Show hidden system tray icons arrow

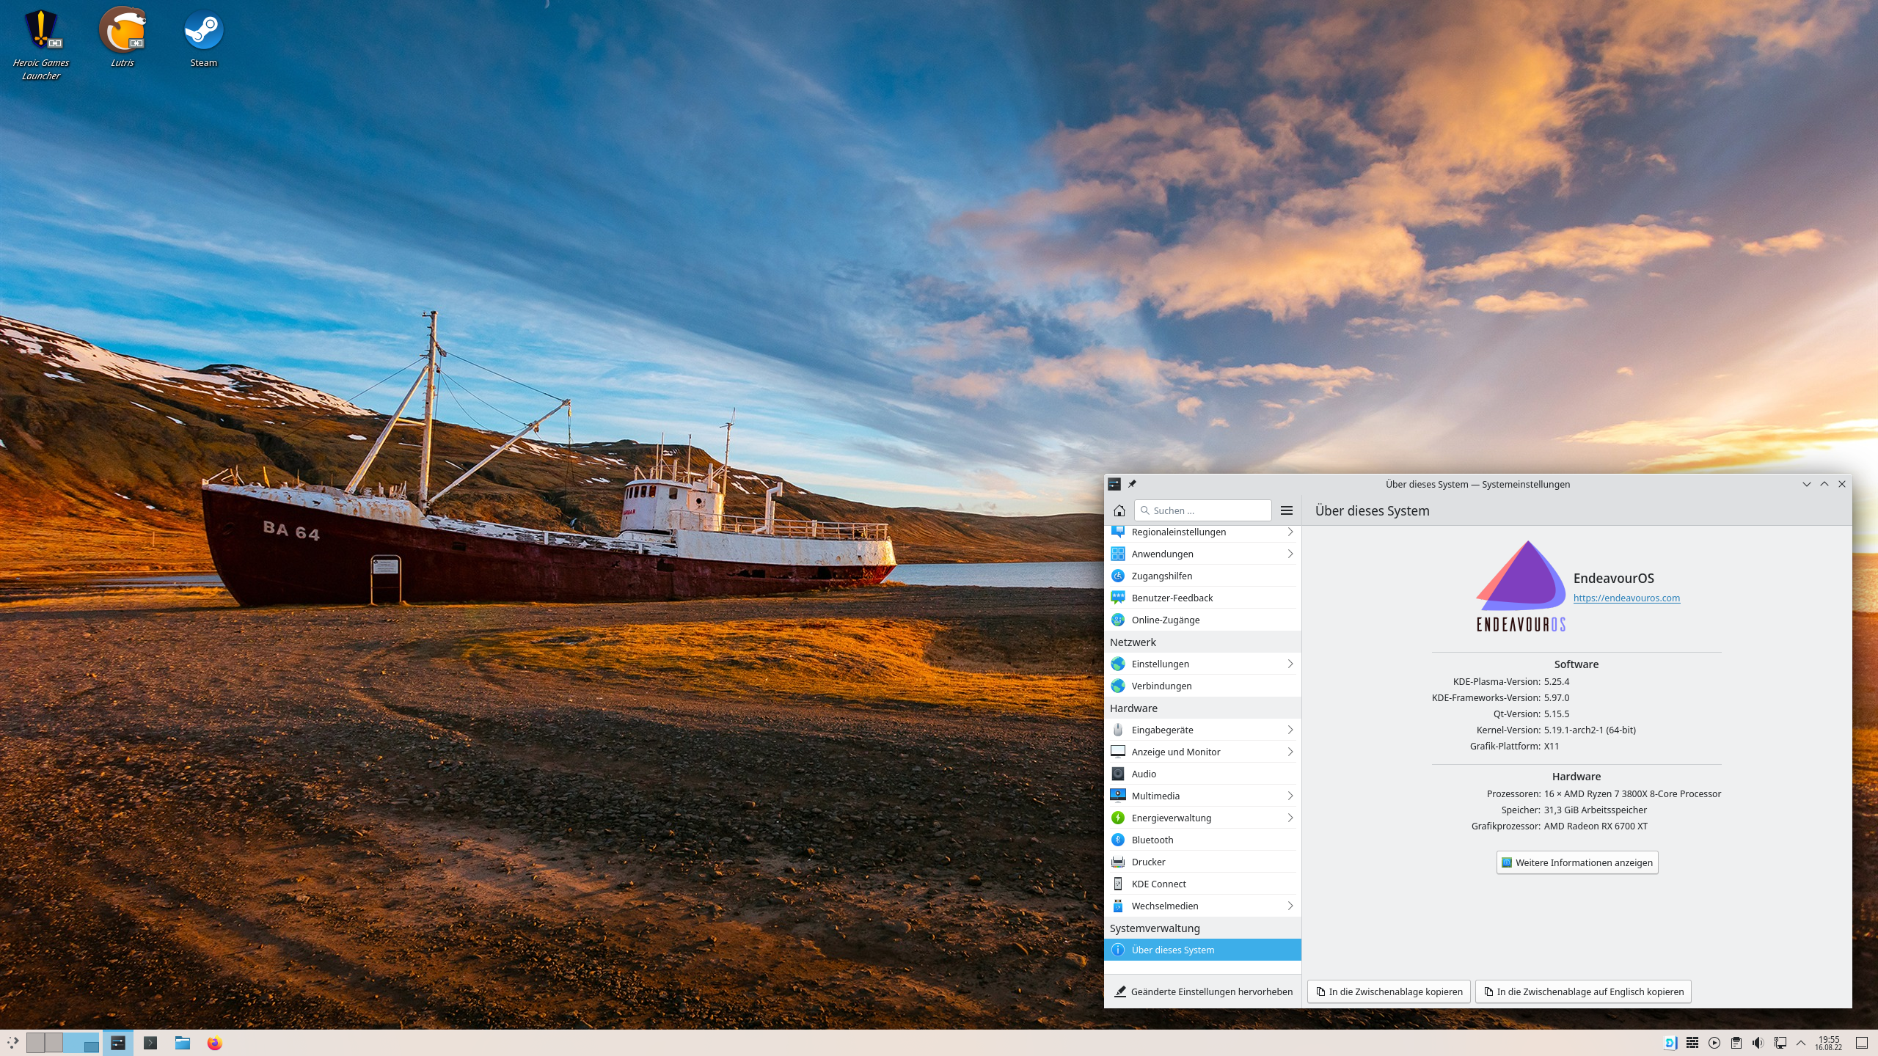coord(1801,1043)
